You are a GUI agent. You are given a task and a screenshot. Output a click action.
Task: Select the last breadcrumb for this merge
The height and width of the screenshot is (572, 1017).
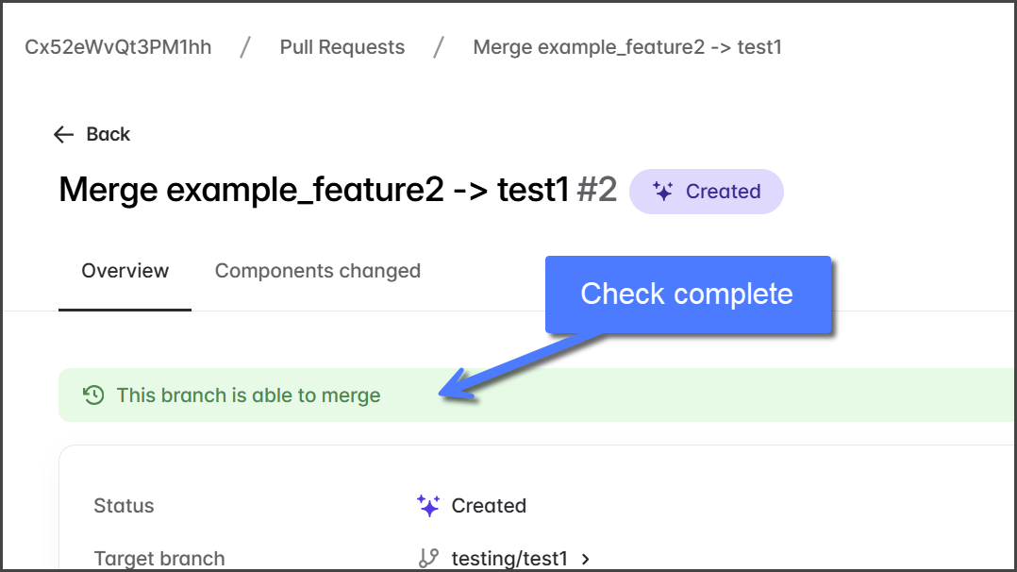pyautogui.click(x=627, y=47)
